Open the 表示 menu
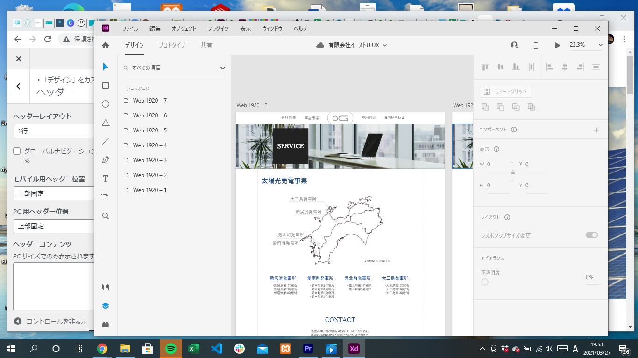The height and width of the screenshot is (358, 638). click(246, 28)
